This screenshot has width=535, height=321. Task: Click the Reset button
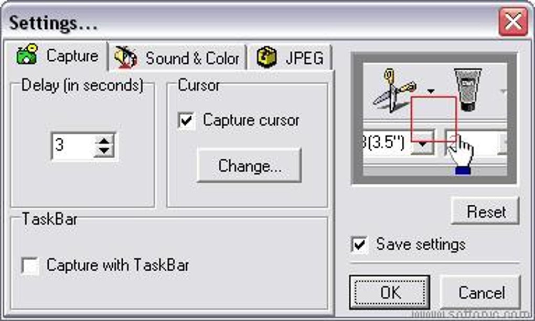[x=486, y=212]
